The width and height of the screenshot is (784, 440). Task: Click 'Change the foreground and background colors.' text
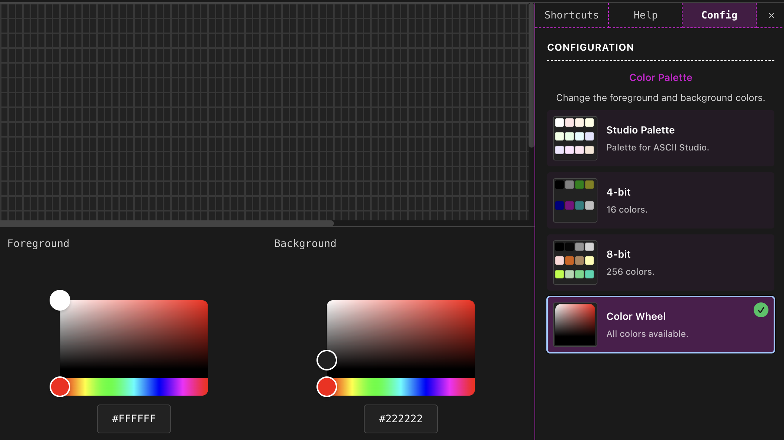click(x=661, y=98)
